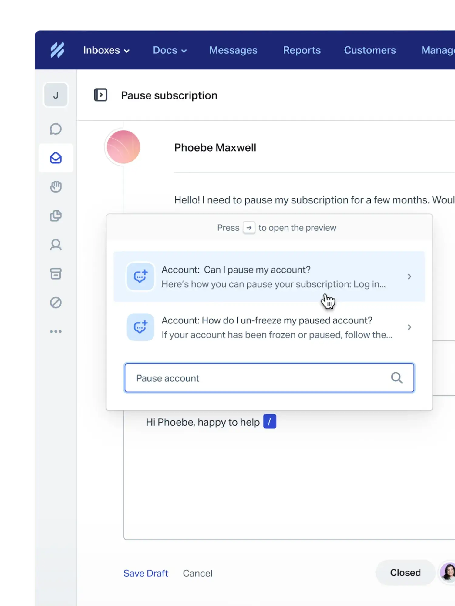This screenshot has height=606, width=455.
Task: Open the chat bubble sidebar icon
Action: pyautogui.click(x=56, y=129)
